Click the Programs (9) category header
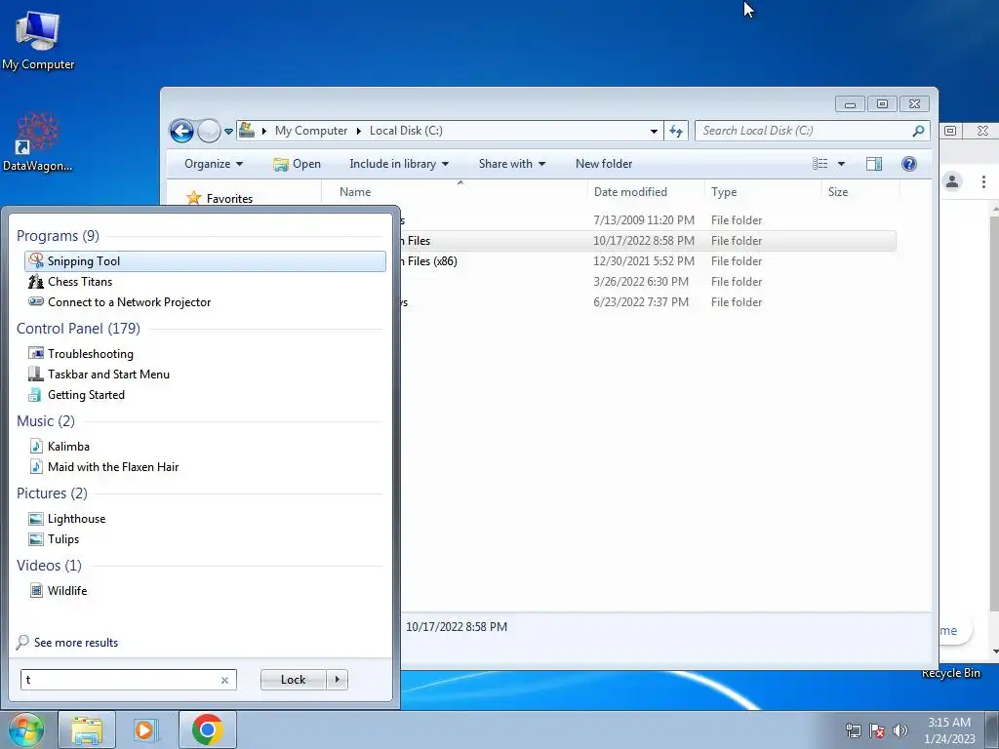Screen dimensions: 999x749 [x=58, y=236]
